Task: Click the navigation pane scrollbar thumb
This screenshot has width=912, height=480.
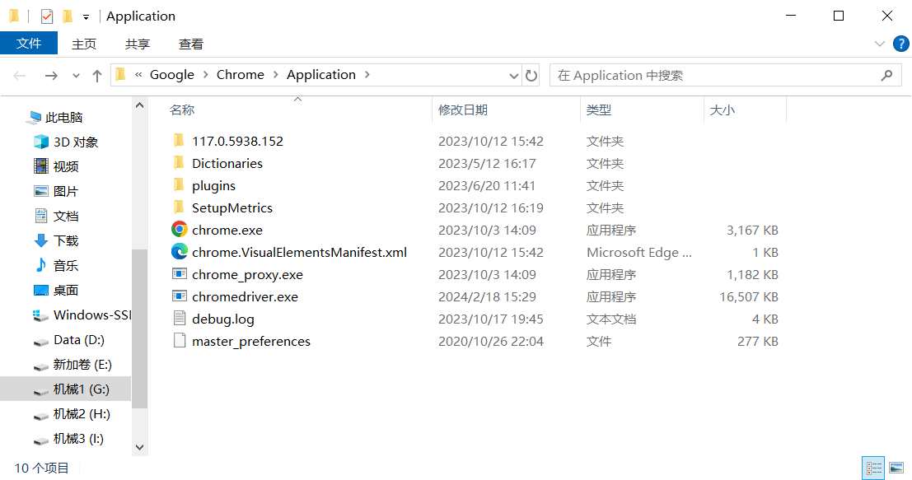Action: click(139, 329)
